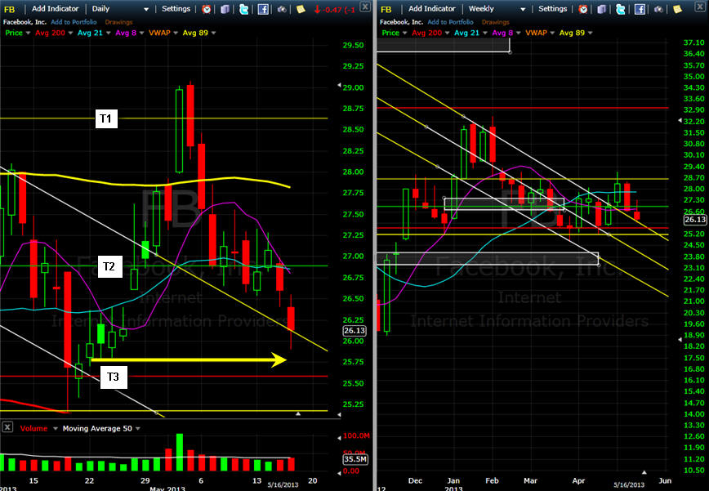Viewport: 709px width, 491px height.
Task: Open Drawings link in Daily chart
Action: tap(119, 22)
